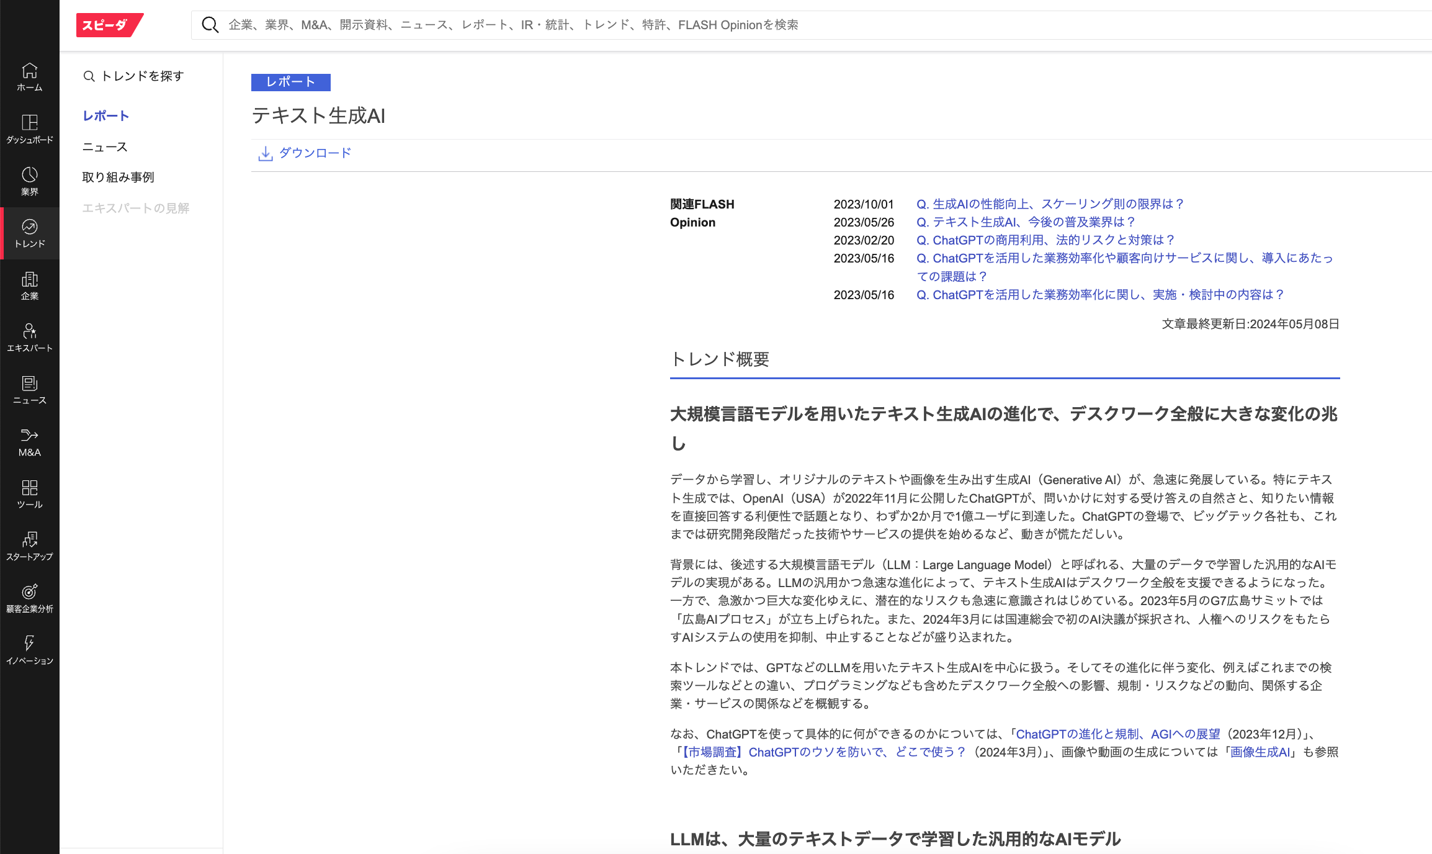Select the トレンド trends icon
The width and height of the screenshot is (1432, 854).
29,232
